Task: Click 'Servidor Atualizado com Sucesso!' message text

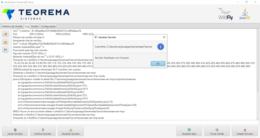Action: click(112, 58)
